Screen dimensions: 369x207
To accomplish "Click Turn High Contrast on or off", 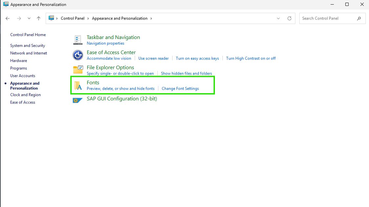I will coord(251,58).
